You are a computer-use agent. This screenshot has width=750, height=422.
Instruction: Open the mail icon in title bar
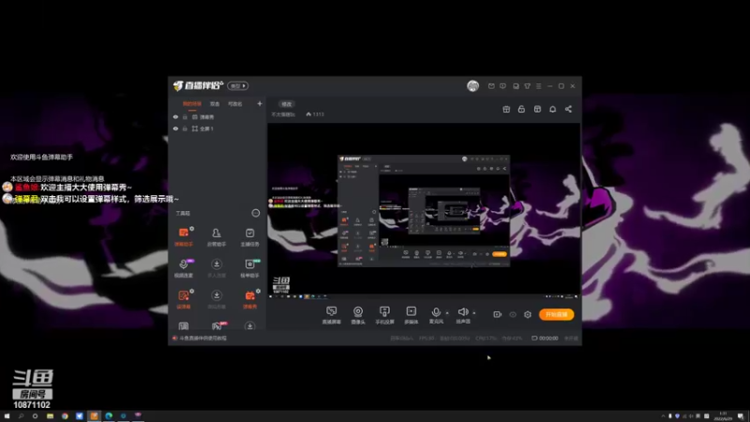click(x=491, y=86)
